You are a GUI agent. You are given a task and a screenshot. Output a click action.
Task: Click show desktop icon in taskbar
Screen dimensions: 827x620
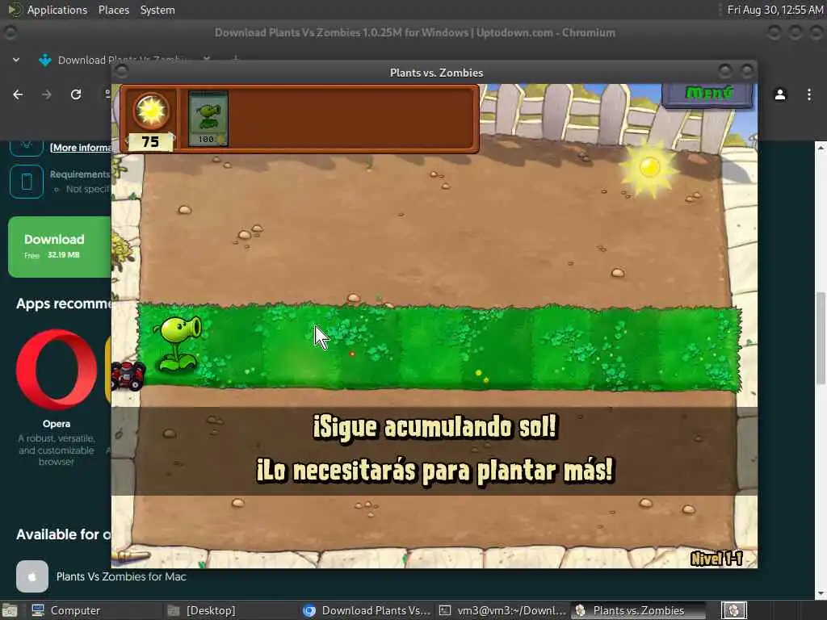click(10, 610)
